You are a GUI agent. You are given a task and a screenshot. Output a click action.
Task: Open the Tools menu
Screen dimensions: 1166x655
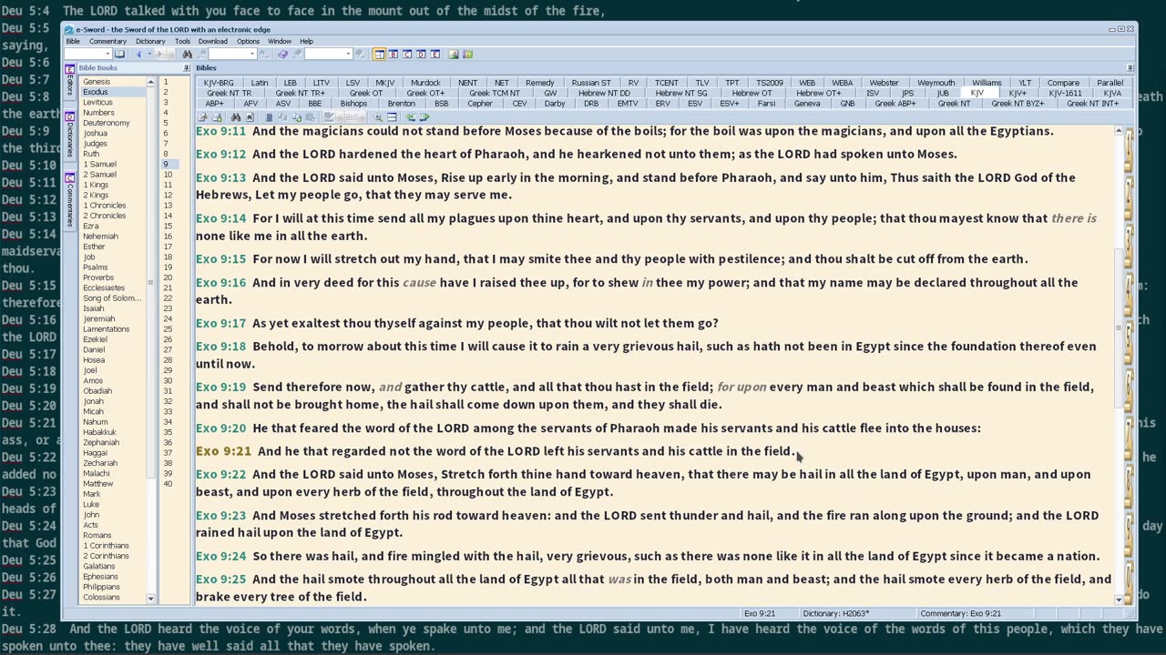coord(182,41)
